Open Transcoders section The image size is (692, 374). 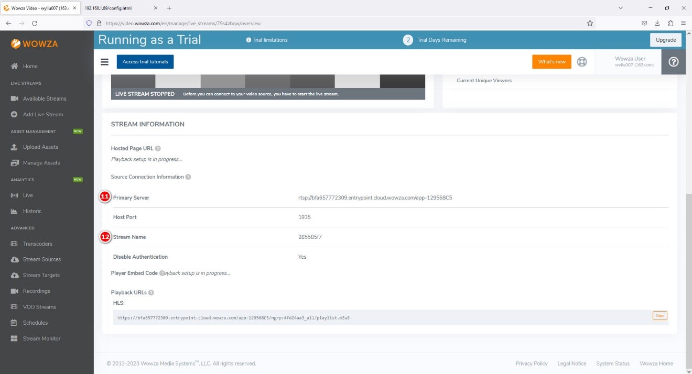tap(38, 244)
